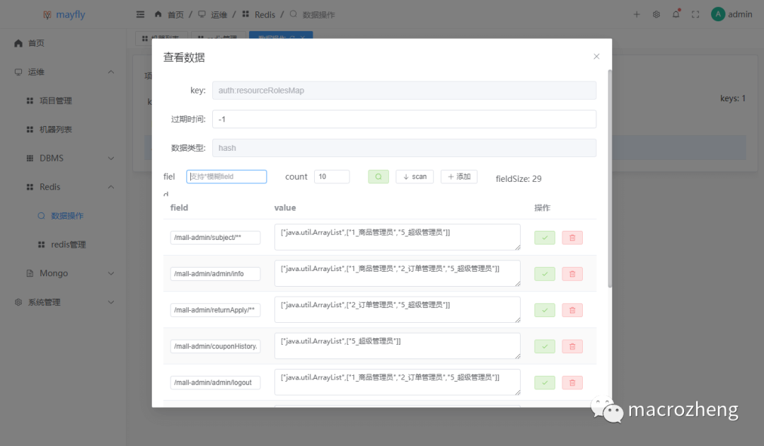Enter fullscreen using the expand icon
The image size is (764, 446).
tap(695, 13)
